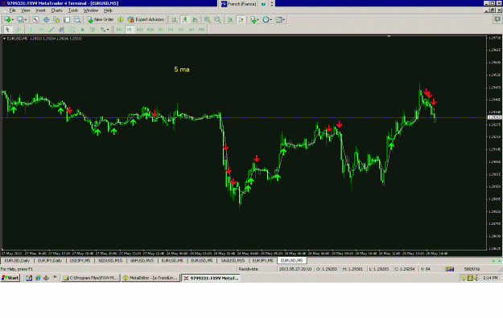
Task: Open the Insert menu
Action: [x=40, y=10]
